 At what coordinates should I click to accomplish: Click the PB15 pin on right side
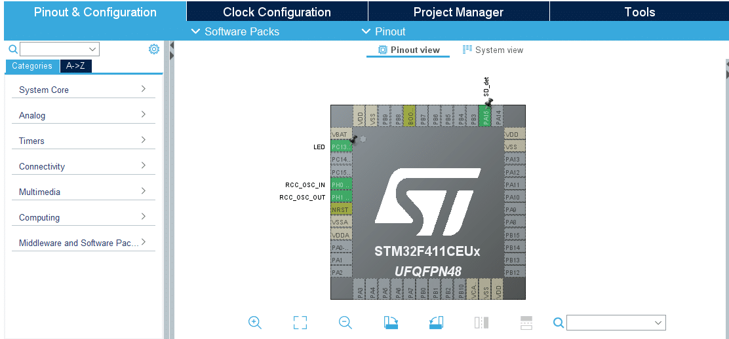click(x=515, y=235)
